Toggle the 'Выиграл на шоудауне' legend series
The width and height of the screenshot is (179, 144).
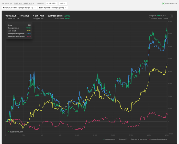(x=139, y=139)
